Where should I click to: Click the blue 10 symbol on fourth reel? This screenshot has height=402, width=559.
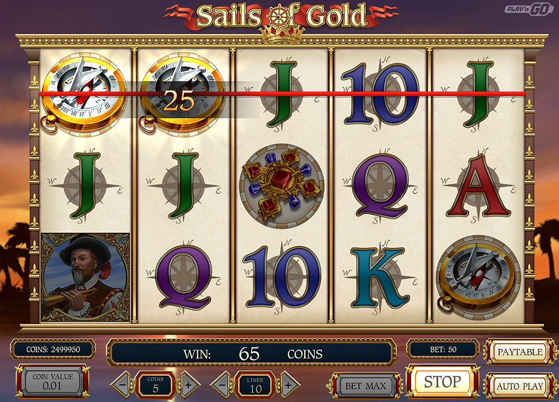click(380, 94)
